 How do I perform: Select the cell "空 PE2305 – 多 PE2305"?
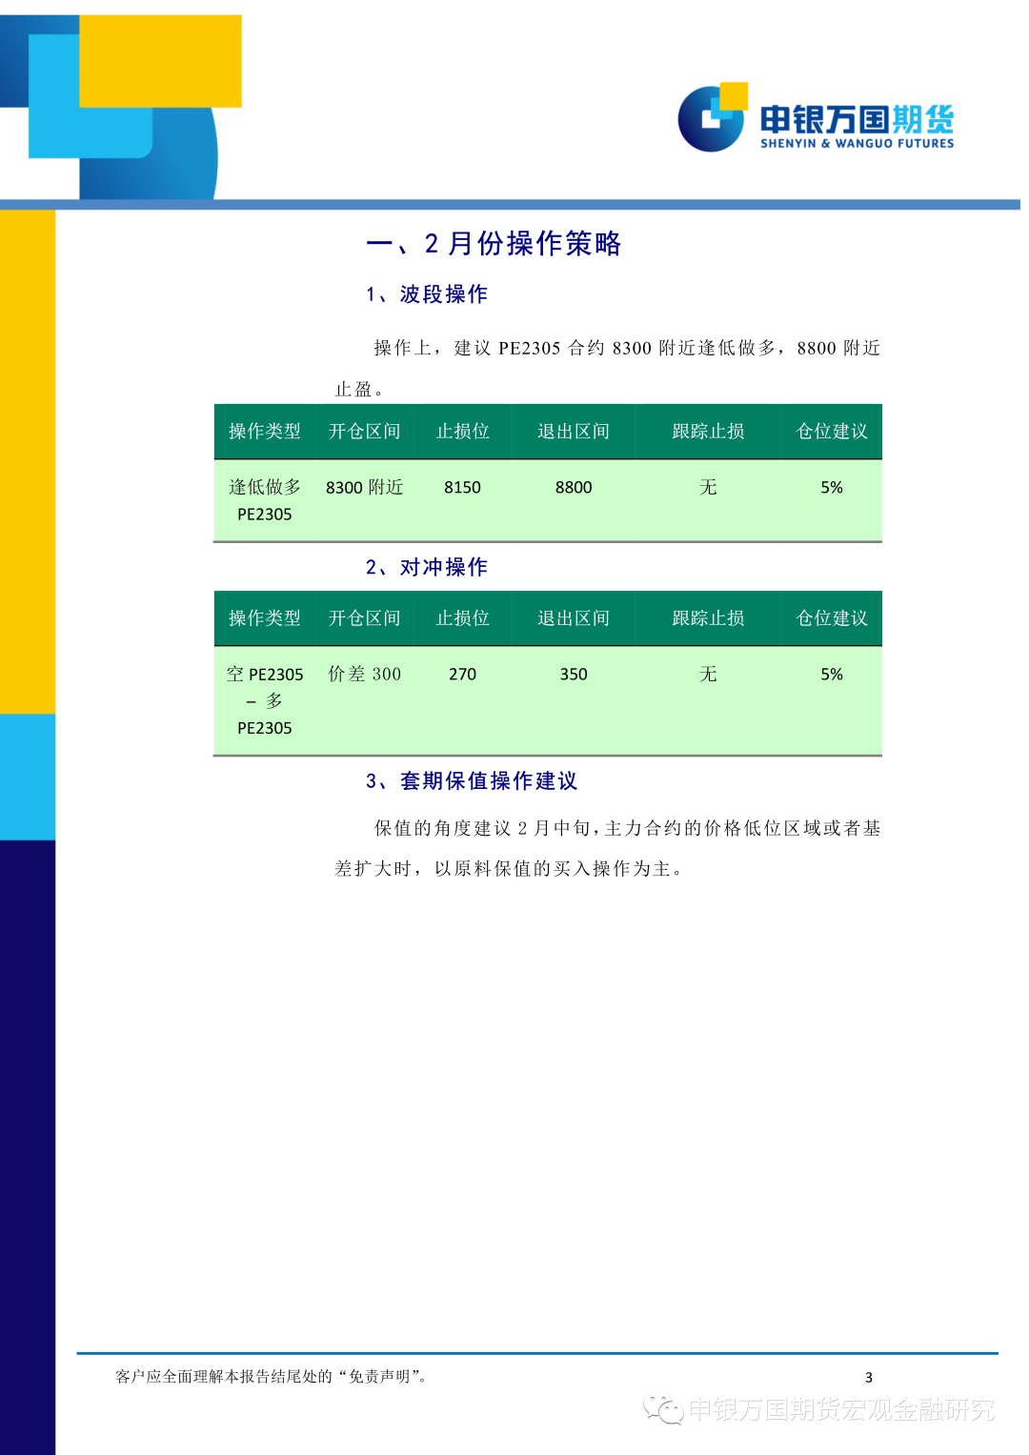tap(265, 700)
